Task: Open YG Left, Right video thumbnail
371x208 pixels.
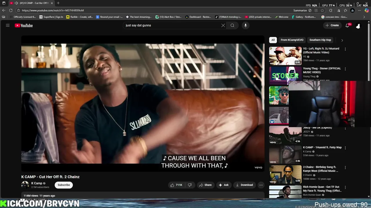Action: pos(285,56)
